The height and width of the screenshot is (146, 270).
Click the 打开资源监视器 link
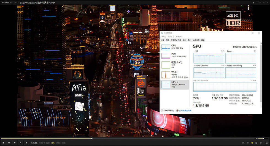[185, 111]
